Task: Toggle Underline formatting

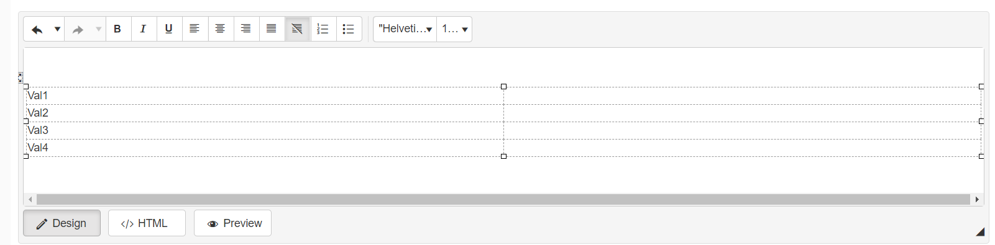Action: [168, 29]
